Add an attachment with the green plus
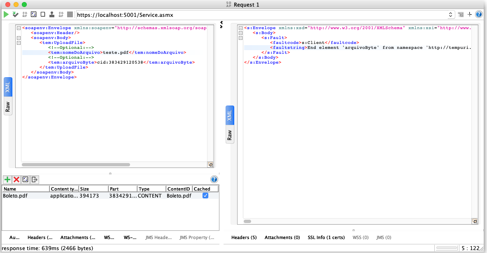The height and width of the screenshot is (253, 487). tap(7, 179)
